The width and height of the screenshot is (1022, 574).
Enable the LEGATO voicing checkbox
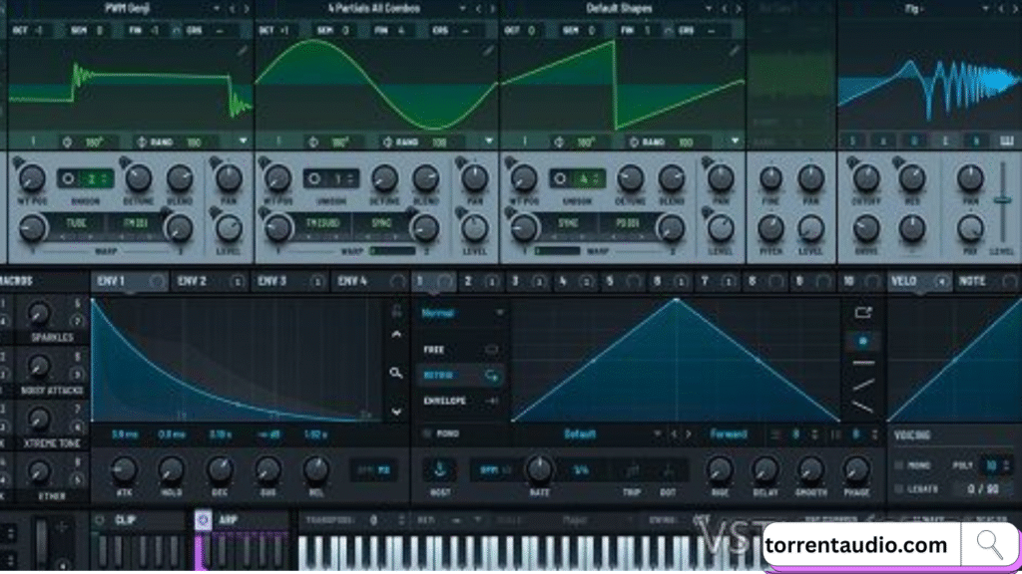tap(899, 488)
